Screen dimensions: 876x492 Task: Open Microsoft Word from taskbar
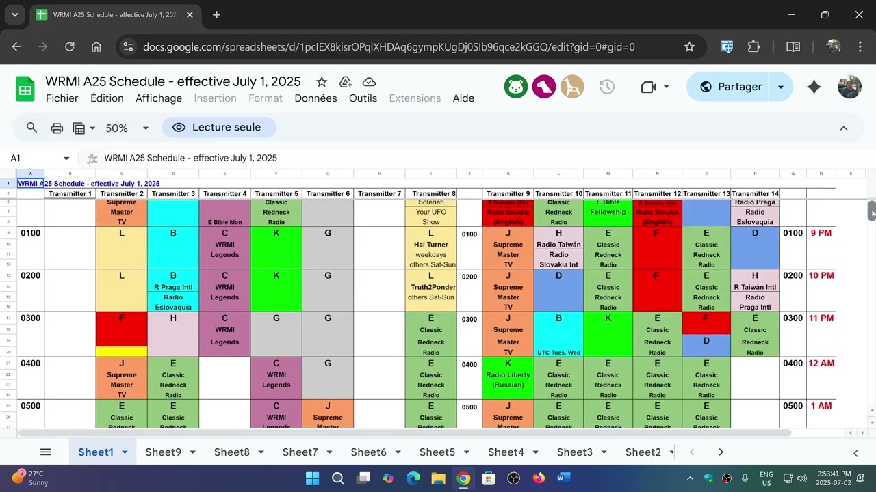[x=564, y=478]
